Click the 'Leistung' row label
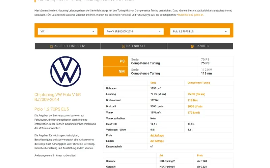This screenshot has height=168, width=270. coord(111,94)
